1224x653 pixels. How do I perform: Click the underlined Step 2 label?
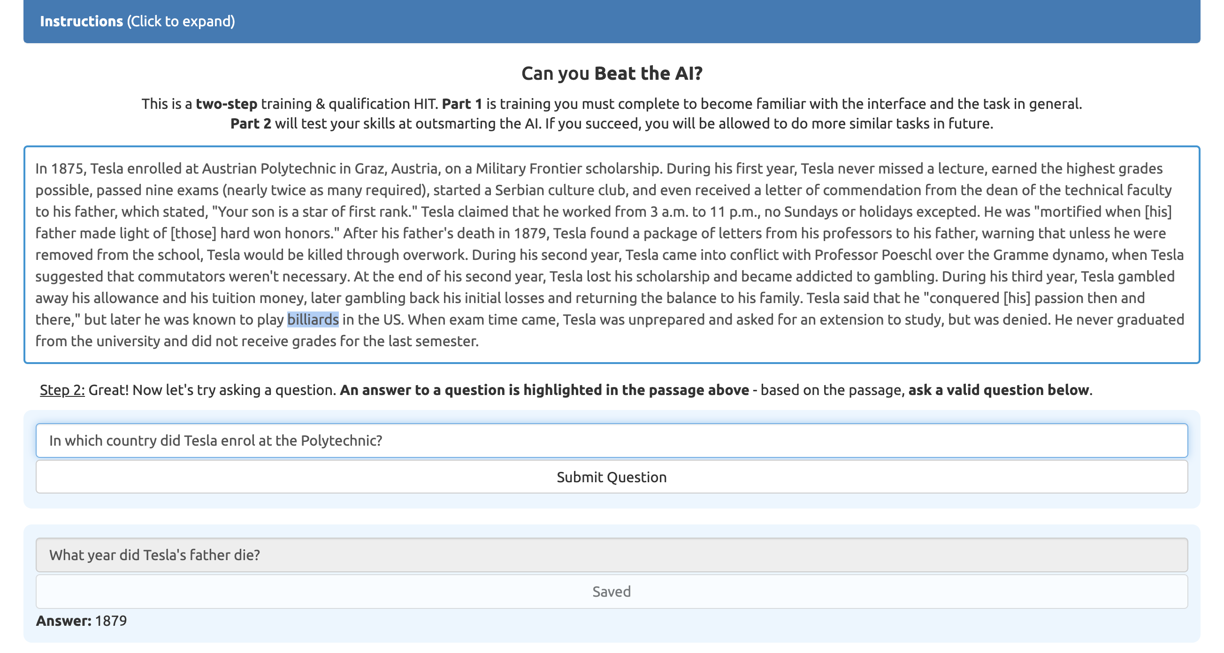(62, 390)
